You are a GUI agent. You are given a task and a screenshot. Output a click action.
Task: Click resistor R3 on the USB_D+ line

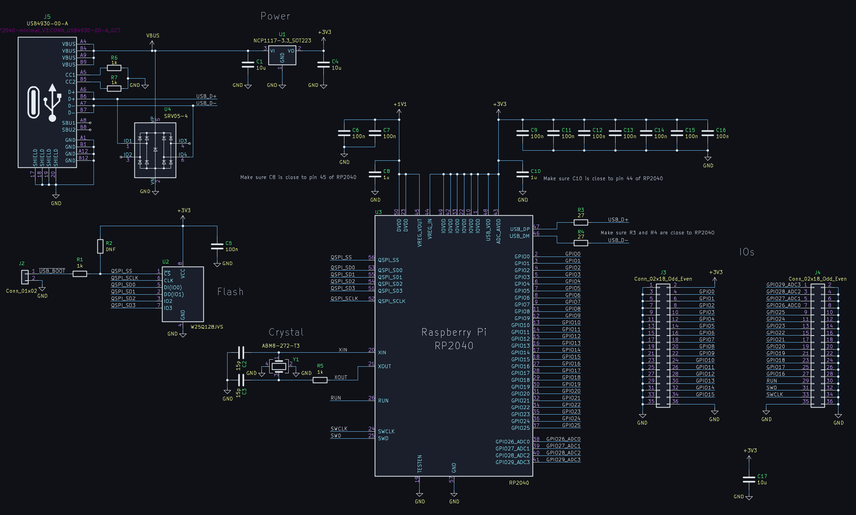pyautogui.click(x=581, y=222)
